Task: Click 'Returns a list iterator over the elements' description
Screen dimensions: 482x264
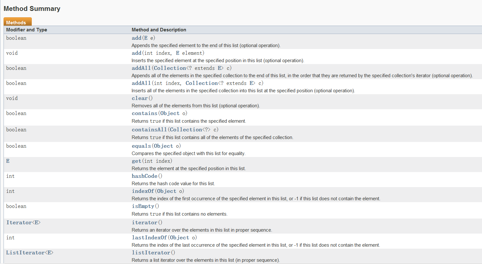Action: [206, 260]
